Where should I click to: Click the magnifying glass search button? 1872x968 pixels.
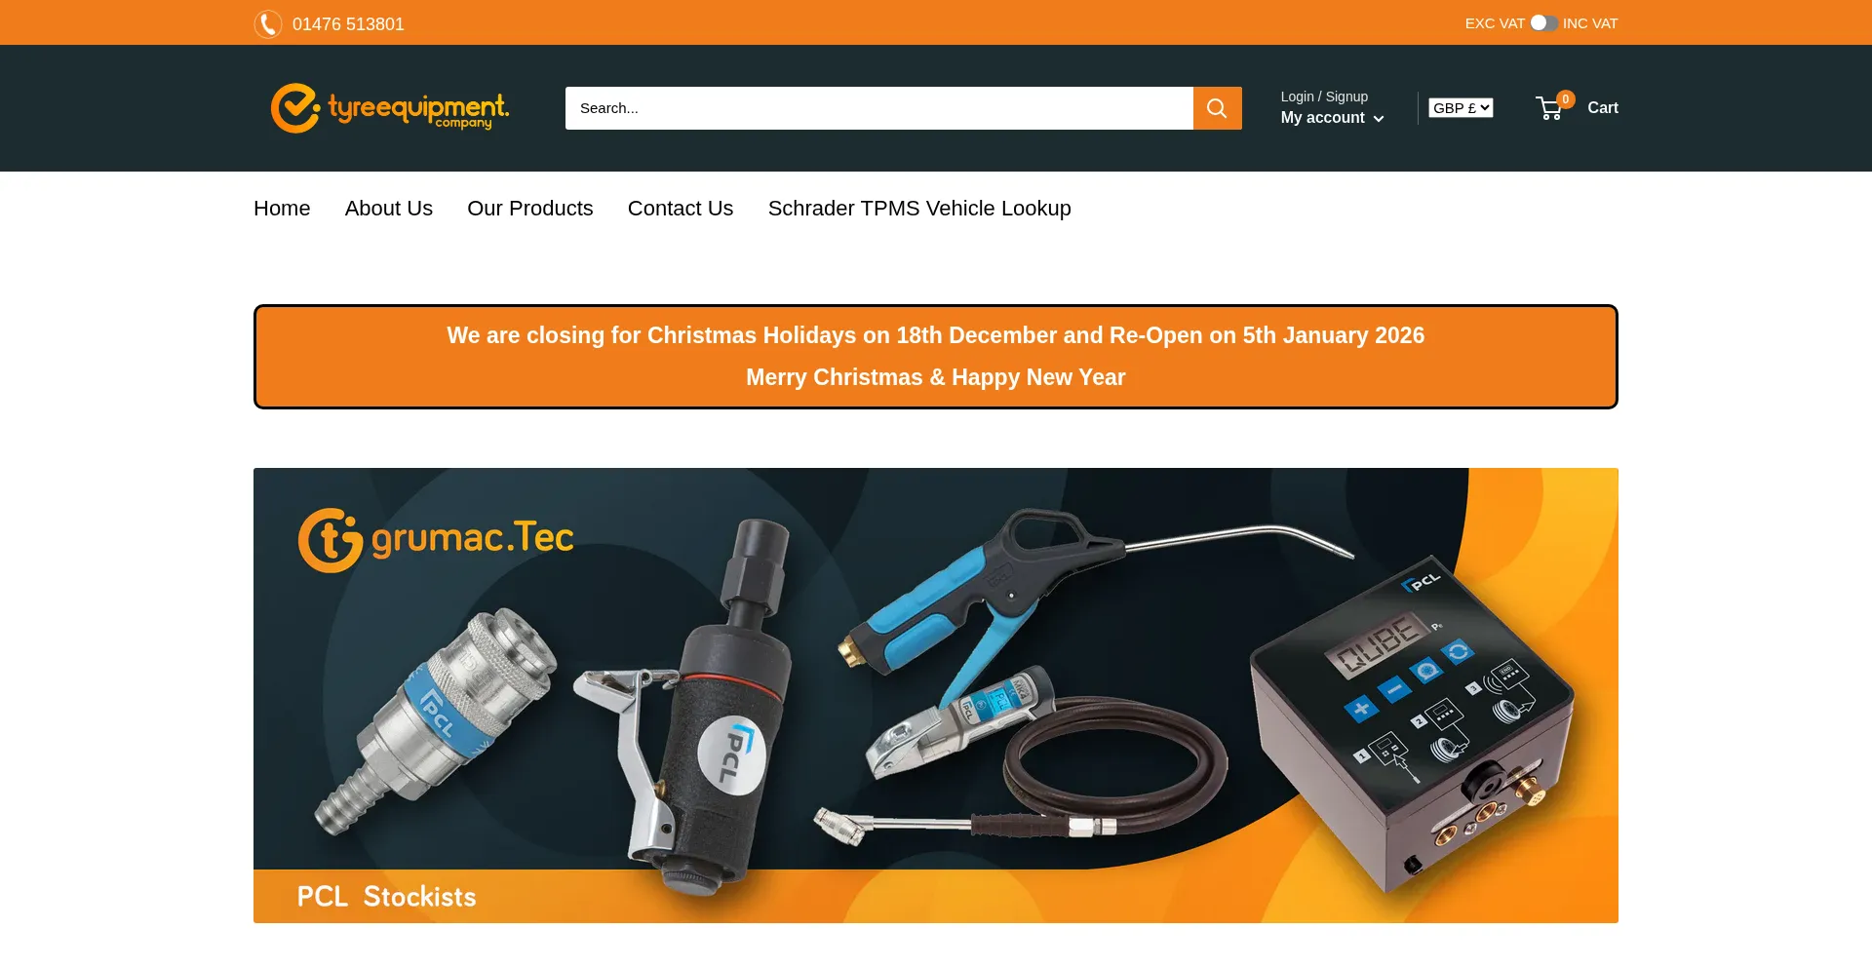[x=1217, y=108]
